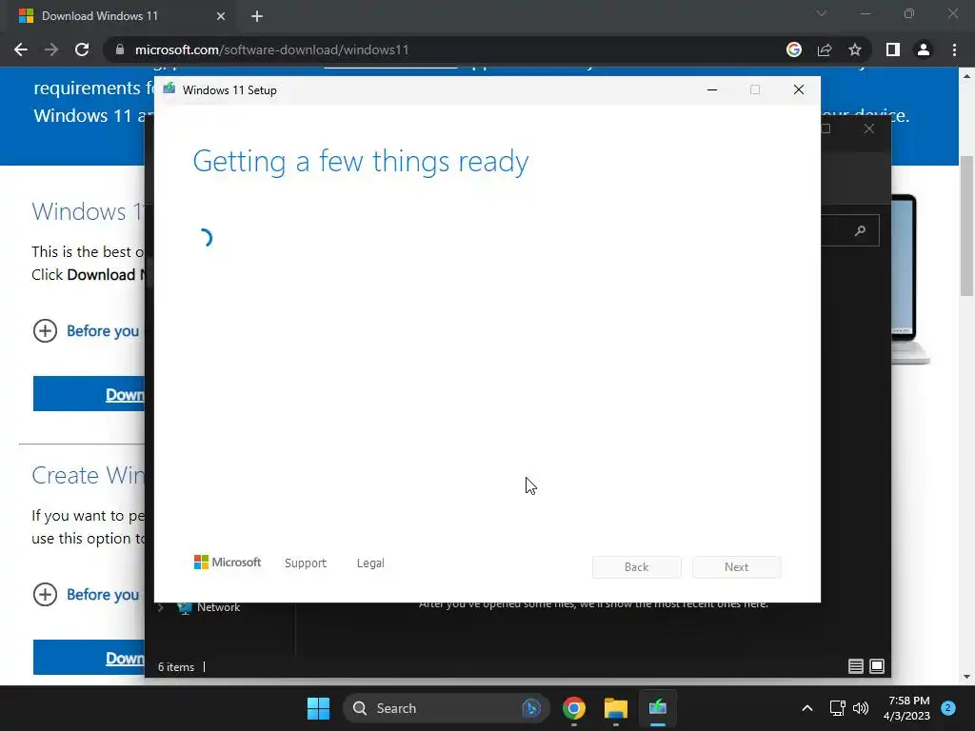Minimize the Windows 11 Setup window
975x731 pixels.
pyautogui.click(x=712, y=90)
